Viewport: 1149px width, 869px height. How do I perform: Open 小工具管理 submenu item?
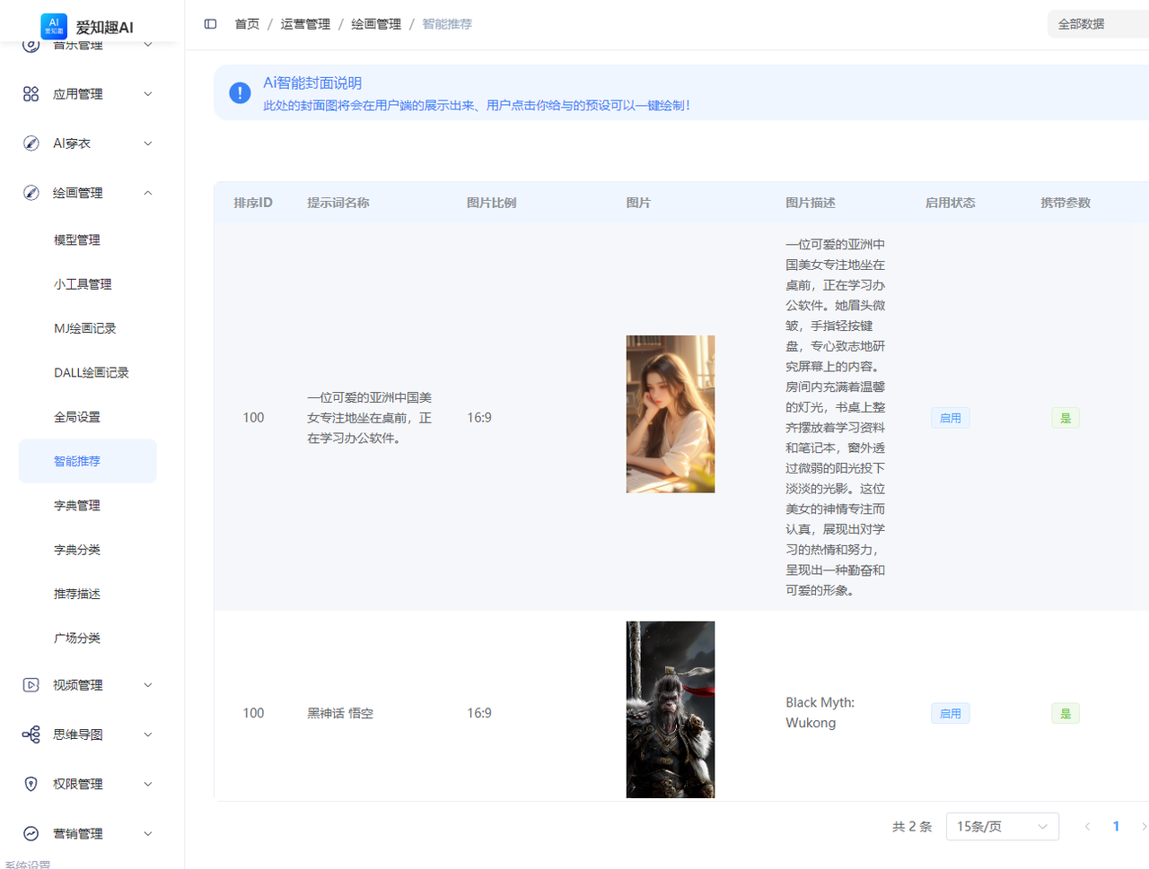(88, 284)
